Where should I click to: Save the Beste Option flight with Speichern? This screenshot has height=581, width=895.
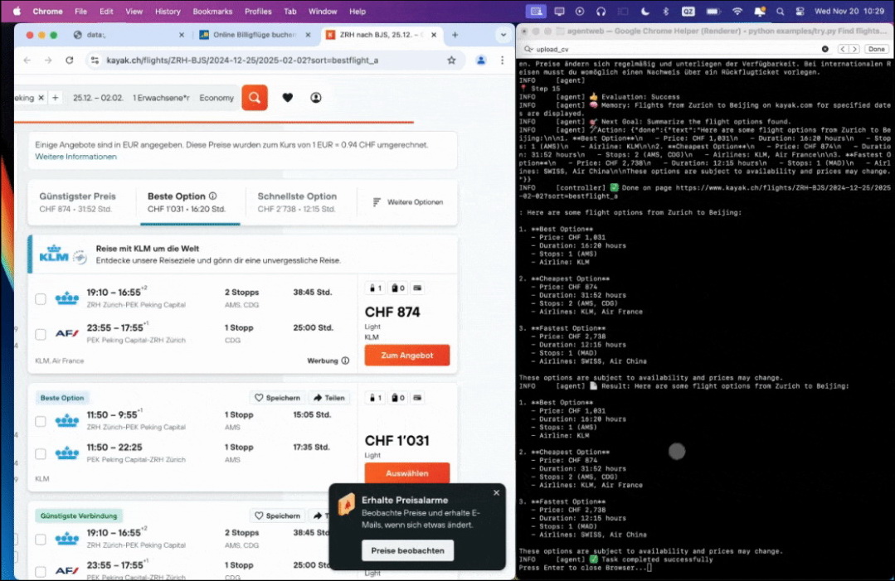point(277,397)
